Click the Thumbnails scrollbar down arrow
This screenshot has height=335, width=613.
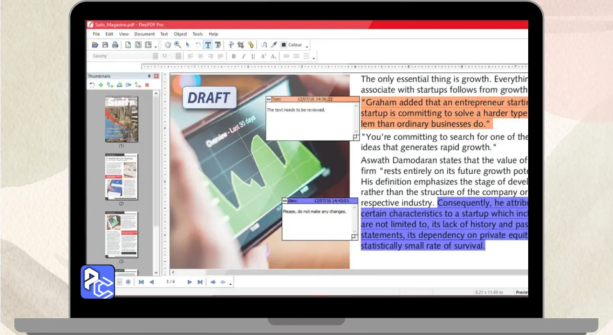[156, 272]
